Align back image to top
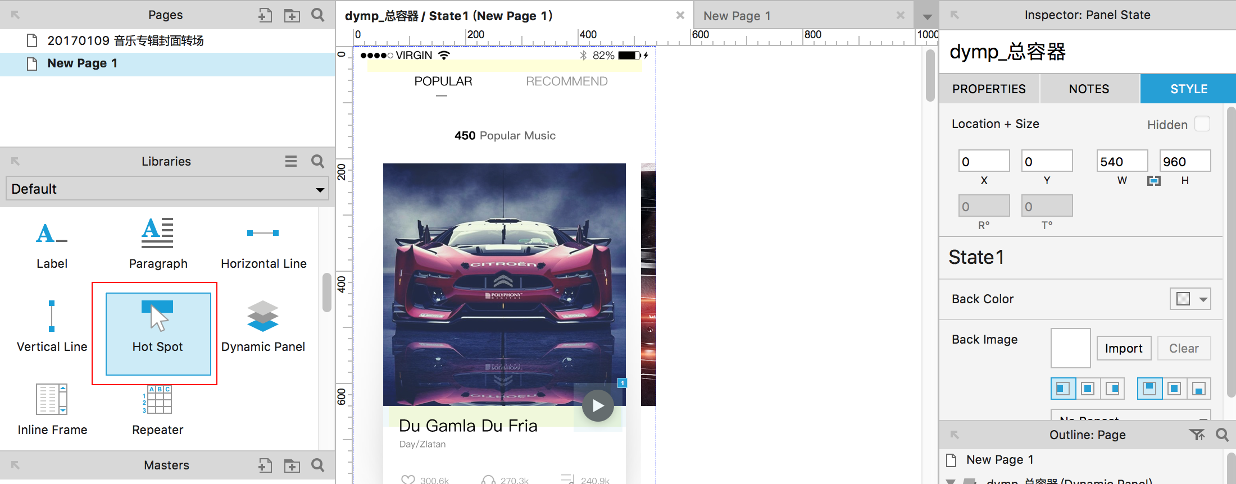The image size is (1236, 484). (x=1149, y=389)
